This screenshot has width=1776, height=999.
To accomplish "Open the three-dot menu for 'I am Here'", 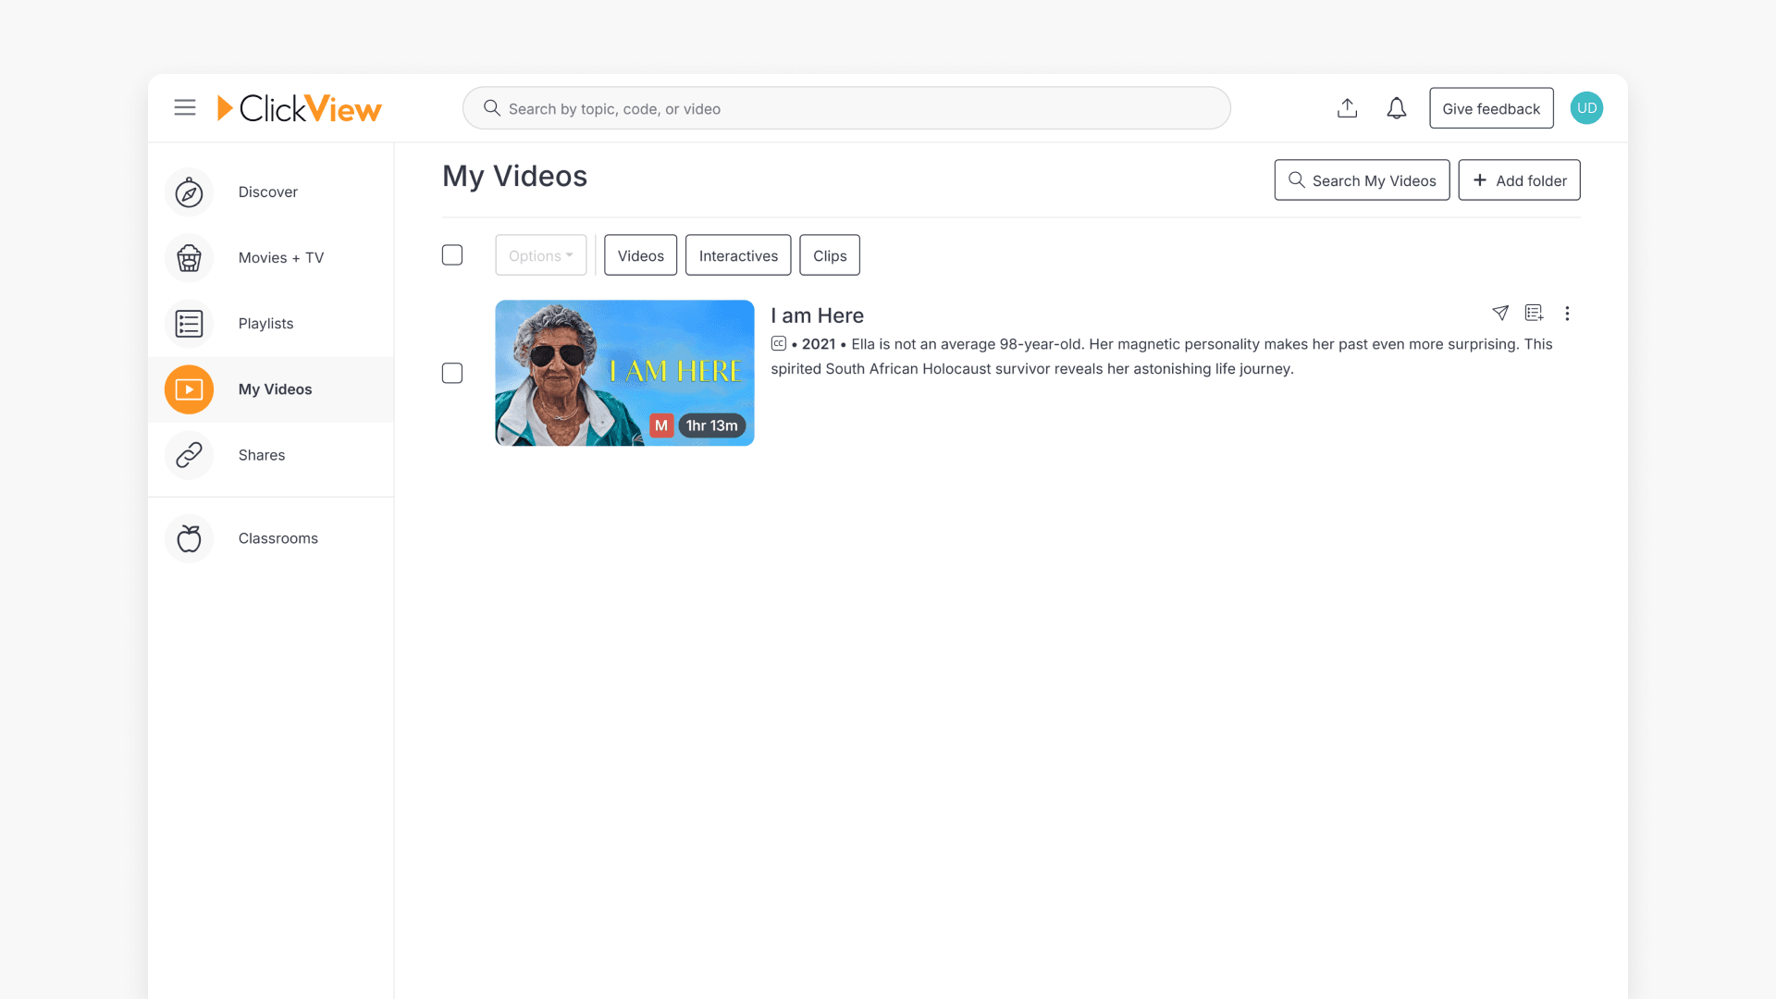I will tap(1568, 314).
